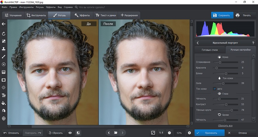This screenshot has width=258, height=137.
Task: Open the Эффекты tab
Action: 82,15
